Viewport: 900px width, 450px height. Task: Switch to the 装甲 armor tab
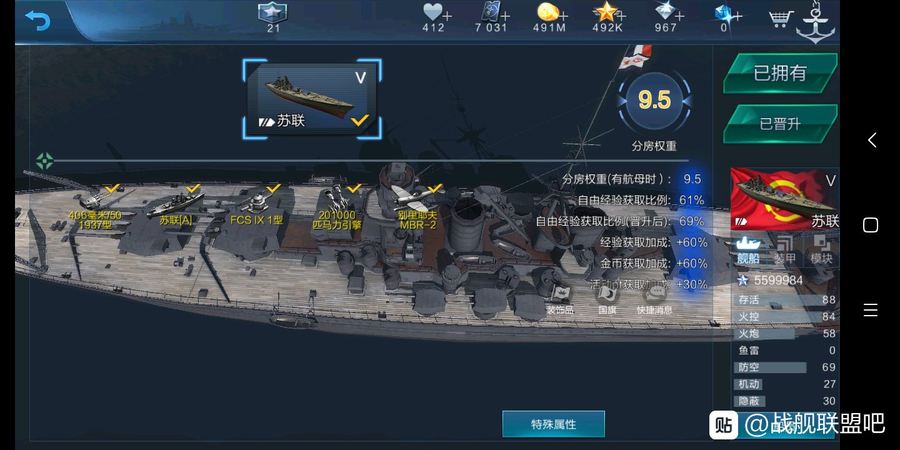pos(784,250)
